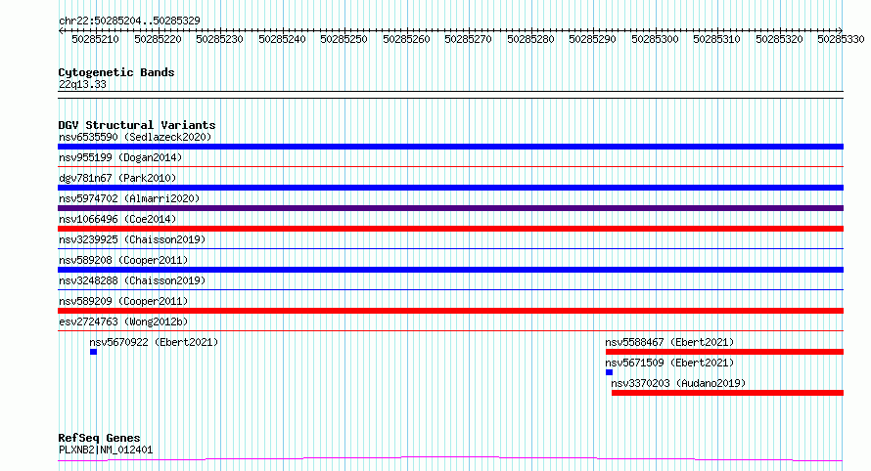Open variant nsv589209 (Cooper2011) label
Screen dimensions: 871x471
point(123,301)
